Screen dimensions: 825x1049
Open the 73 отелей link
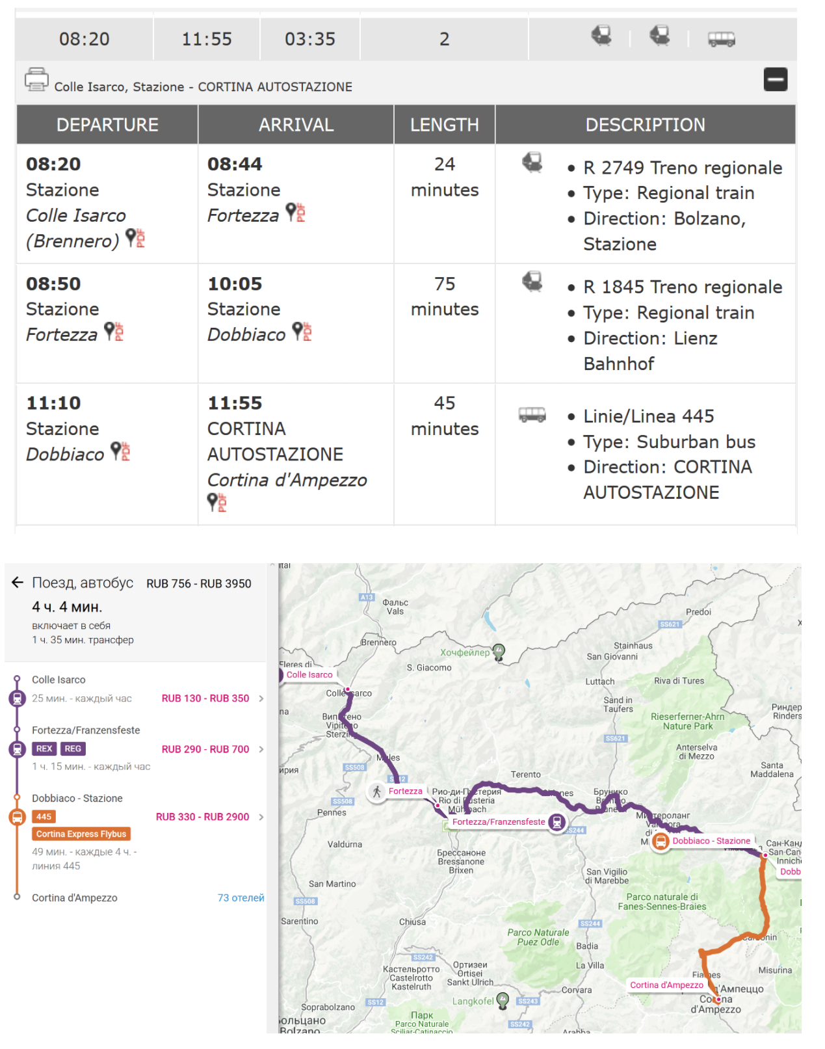point(241,897)
